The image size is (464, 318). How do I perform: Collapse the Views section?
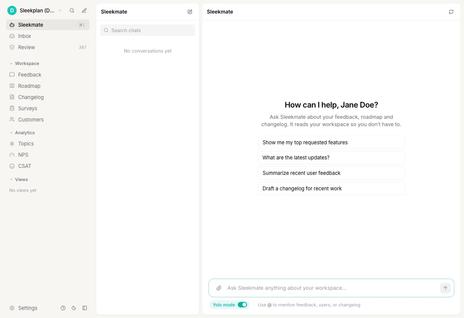pos(19,180)
